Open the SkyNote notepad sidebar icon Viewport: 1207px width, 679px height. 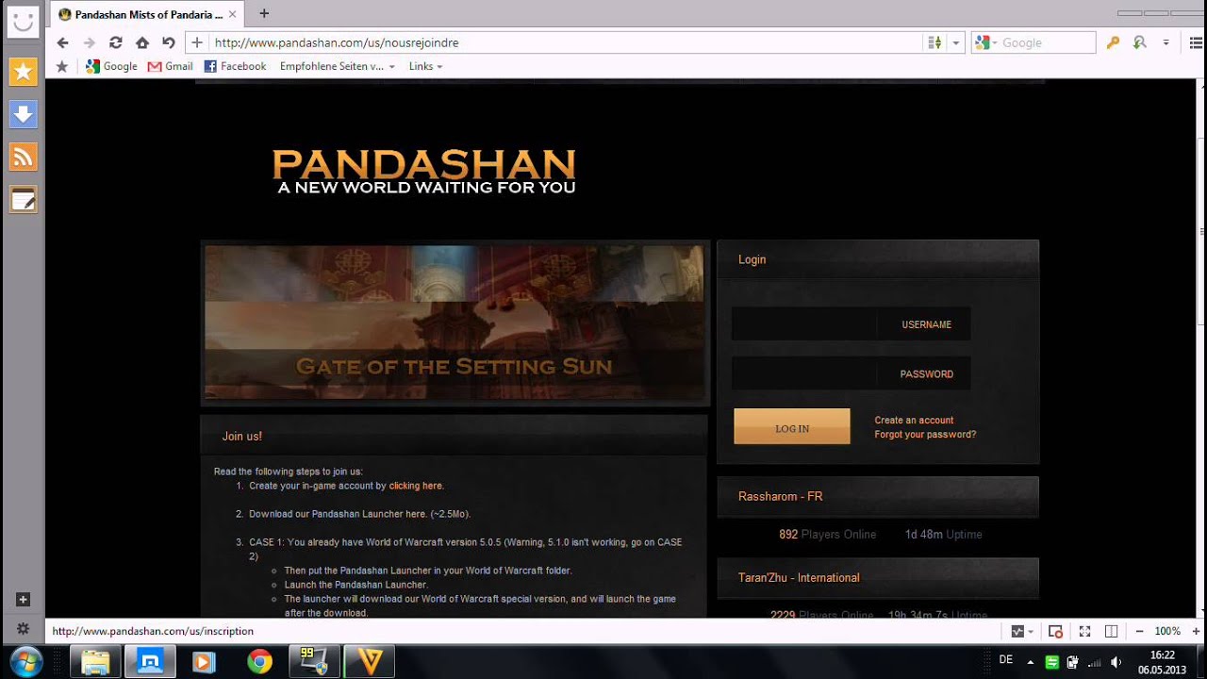pyautogui.click(x=23, y=199)
